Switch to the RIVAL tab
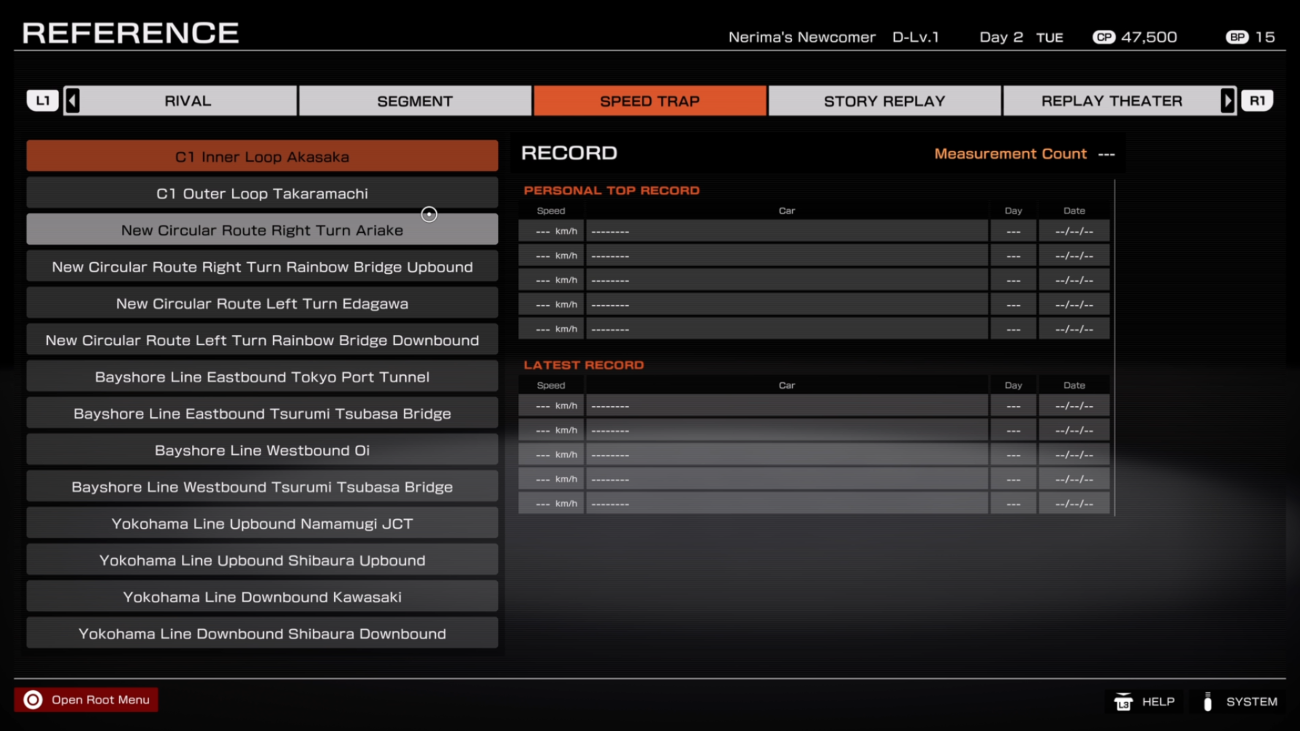The width and height of the screenshot is (1300, 731). 187,101
